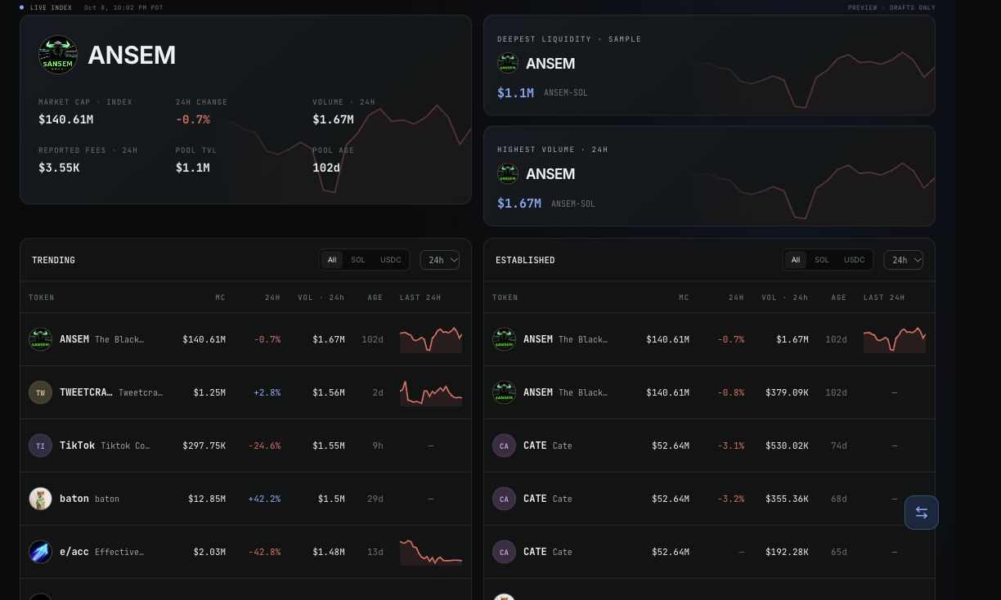Click the $1.67M value in Highest Volume card

(519, 204)
